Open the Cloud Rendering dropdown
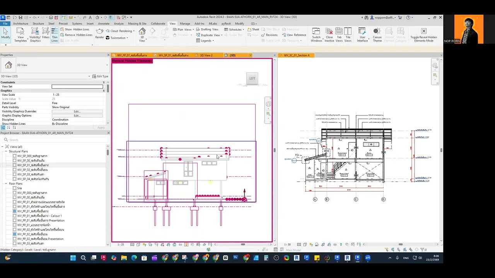 click(x=120, y=31)
